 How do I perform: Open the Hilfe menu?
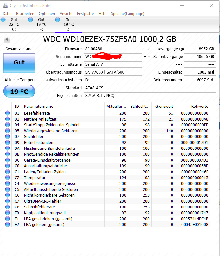point(102,14)
